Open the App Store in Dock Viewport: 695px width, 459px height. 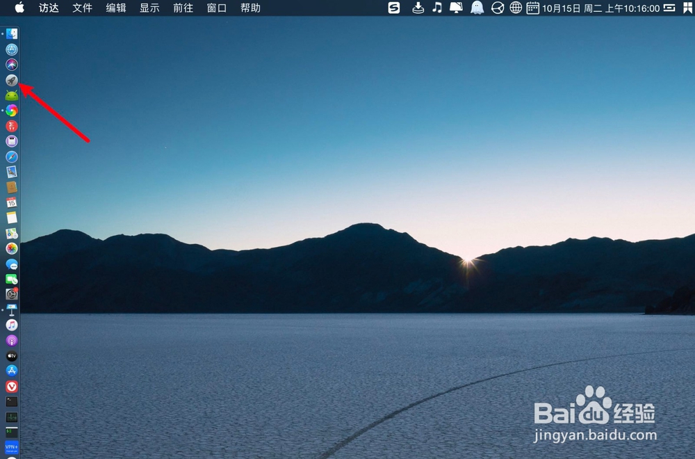tap(12, 371)
